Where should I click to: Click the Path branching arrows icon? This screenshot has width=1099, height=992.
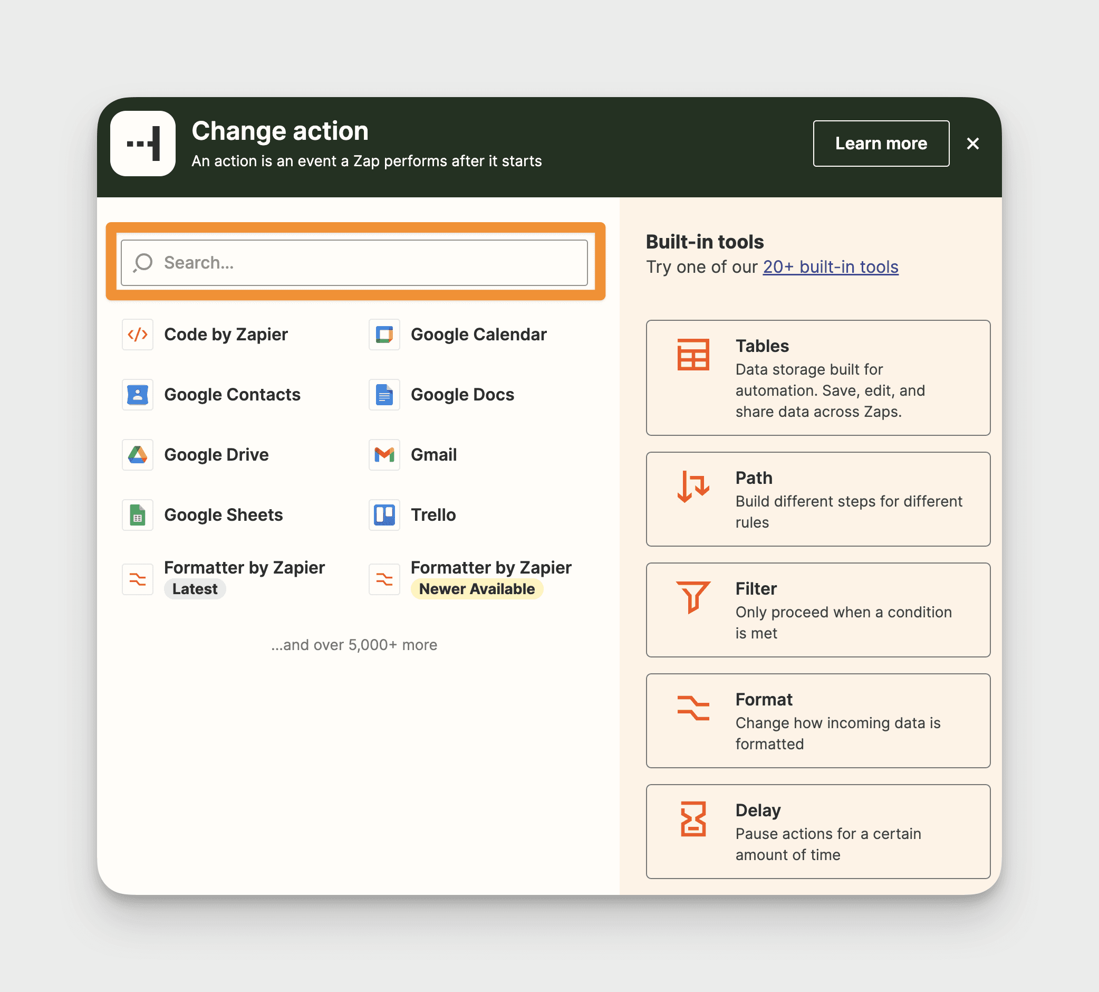tap(693, 486)
